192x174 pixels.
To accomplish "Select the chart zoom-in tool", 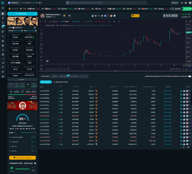I will [x=41, y=60].
